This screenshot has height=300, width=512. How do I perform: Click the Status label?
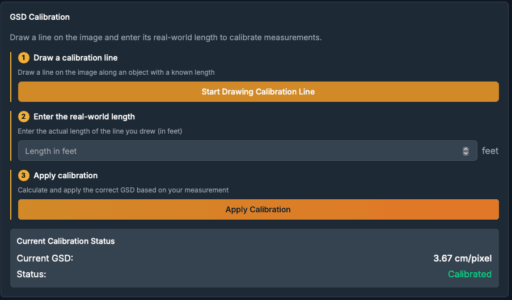(x=31, y=274)
